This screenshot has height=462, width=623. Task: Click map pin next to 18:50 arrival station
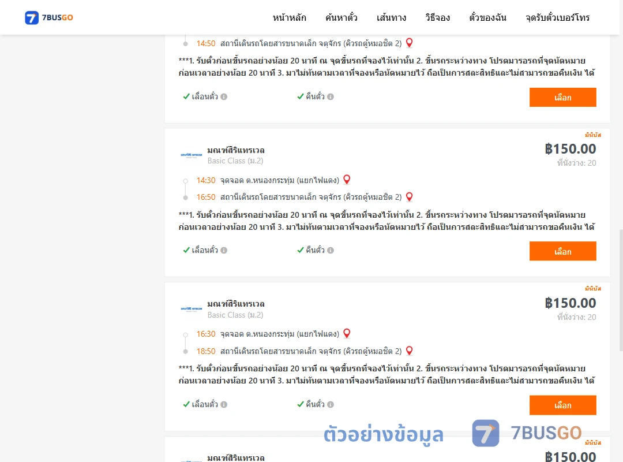409,351
